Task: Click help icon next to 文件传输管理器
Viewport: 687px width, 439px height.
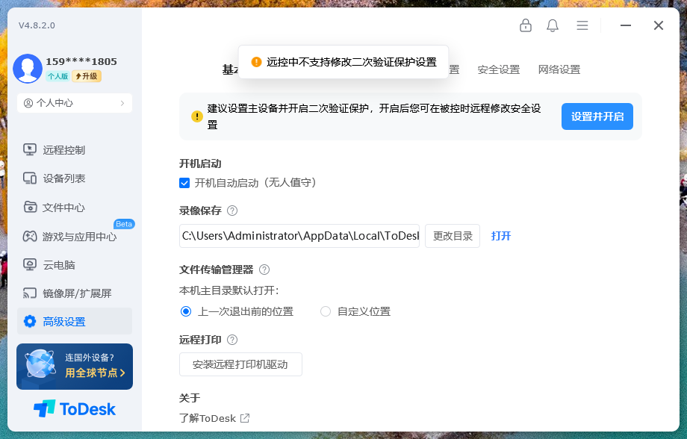Action: pos(264,270)
